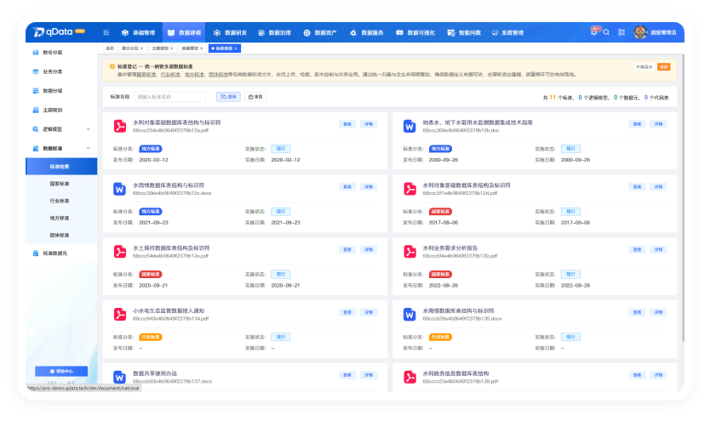Image resolution: width=710 pixels, height=421 pixels.
Task: Click PDF icon of 水利政务信息数据库表结构
Action: 409,377
